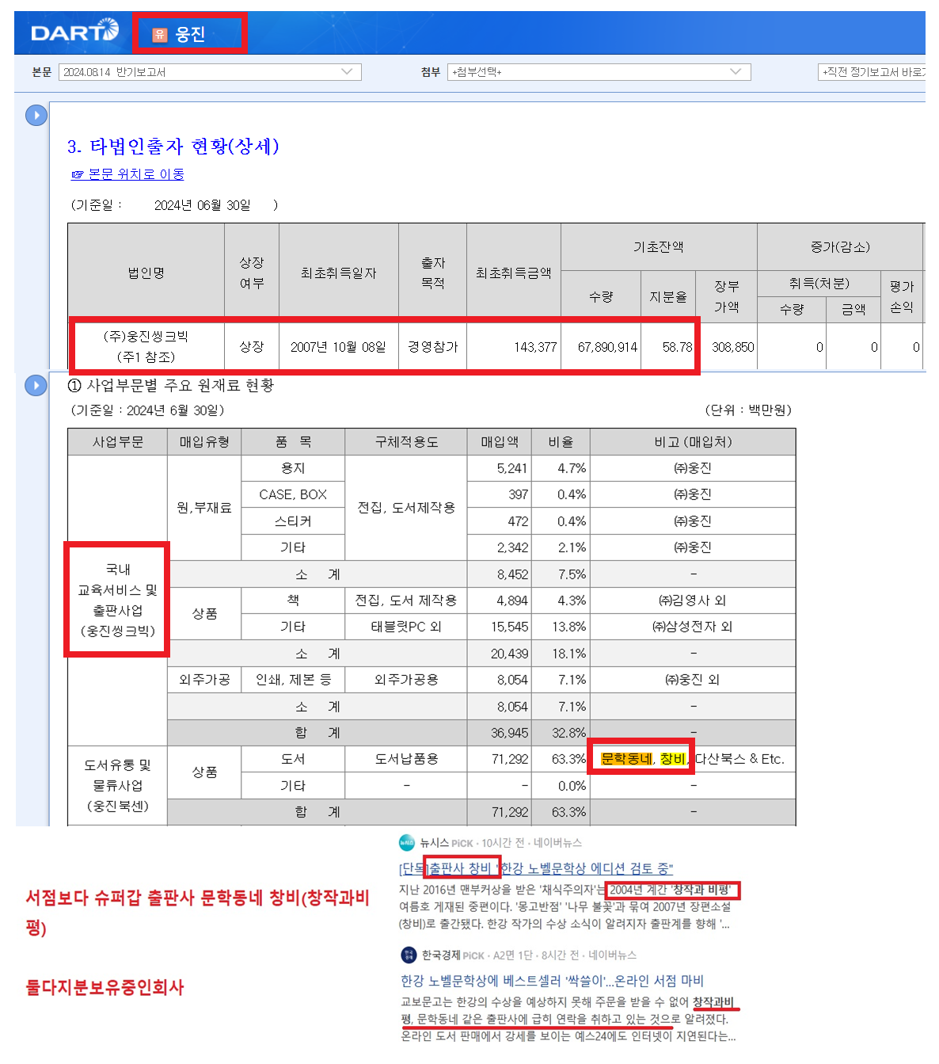This screenshot has width=939, height=1064.
Task: Click the upper blue circular arrow icon
Action: (36, 116)
